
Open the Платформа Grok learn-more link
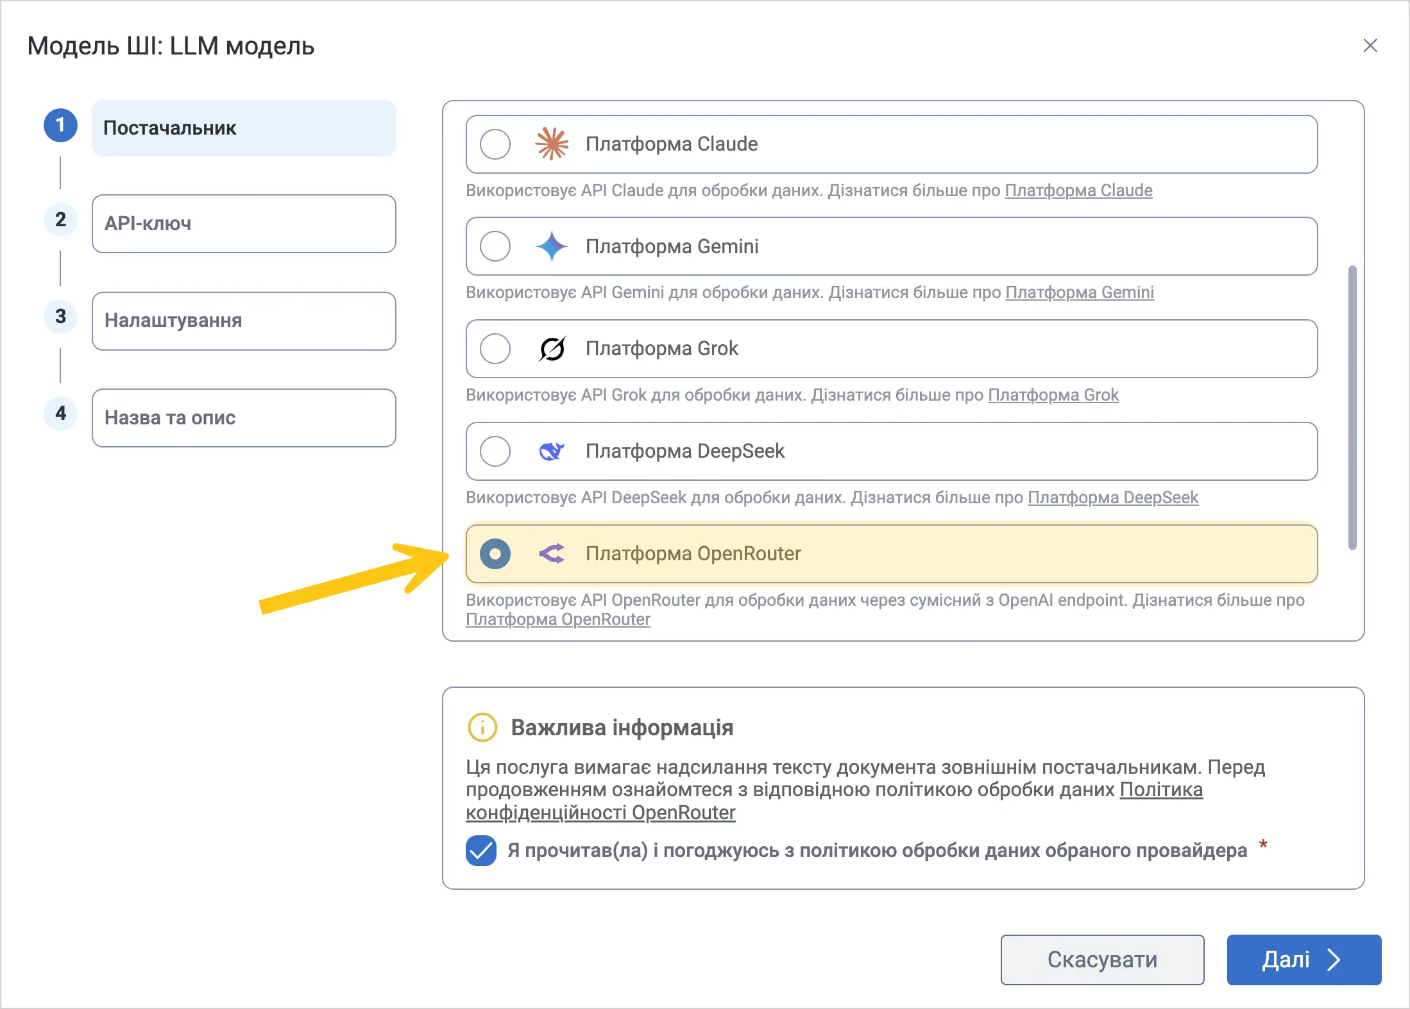[x=1053, y=395]
